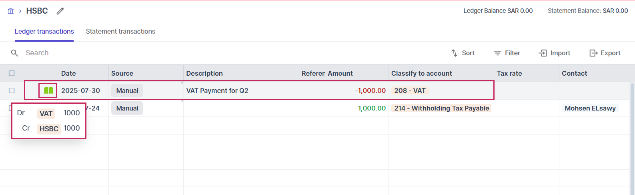
Task: Click the 214 - Withholding Tax Payable tag
Action: 441,108
